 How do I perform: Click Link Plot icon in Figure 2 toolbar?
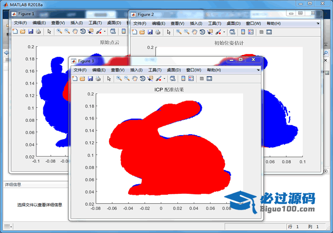click(x=232, y=32)
